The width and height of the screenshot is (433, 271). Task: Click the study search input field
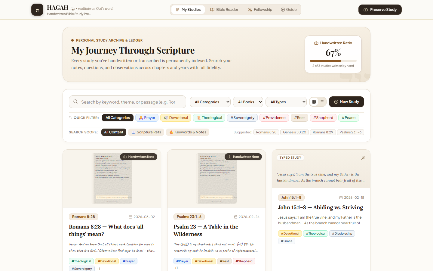coord(127,102)
